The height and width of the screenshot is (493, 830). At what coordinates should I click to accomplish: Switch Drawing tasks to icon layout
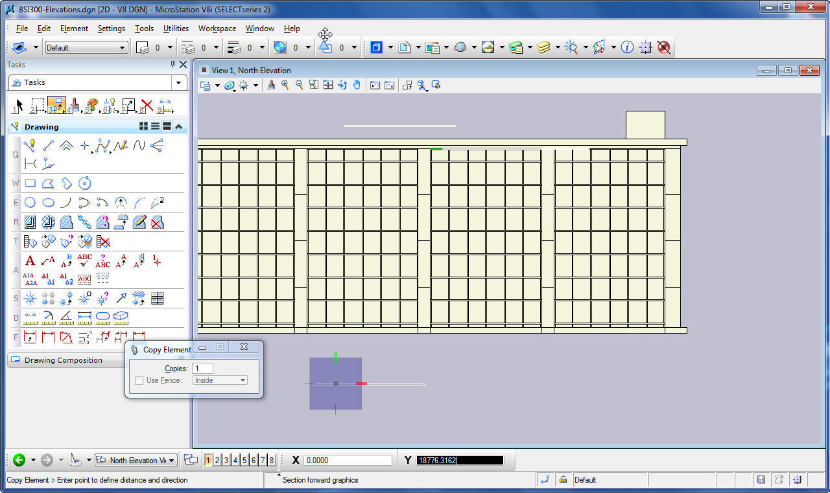pos(144,126)
